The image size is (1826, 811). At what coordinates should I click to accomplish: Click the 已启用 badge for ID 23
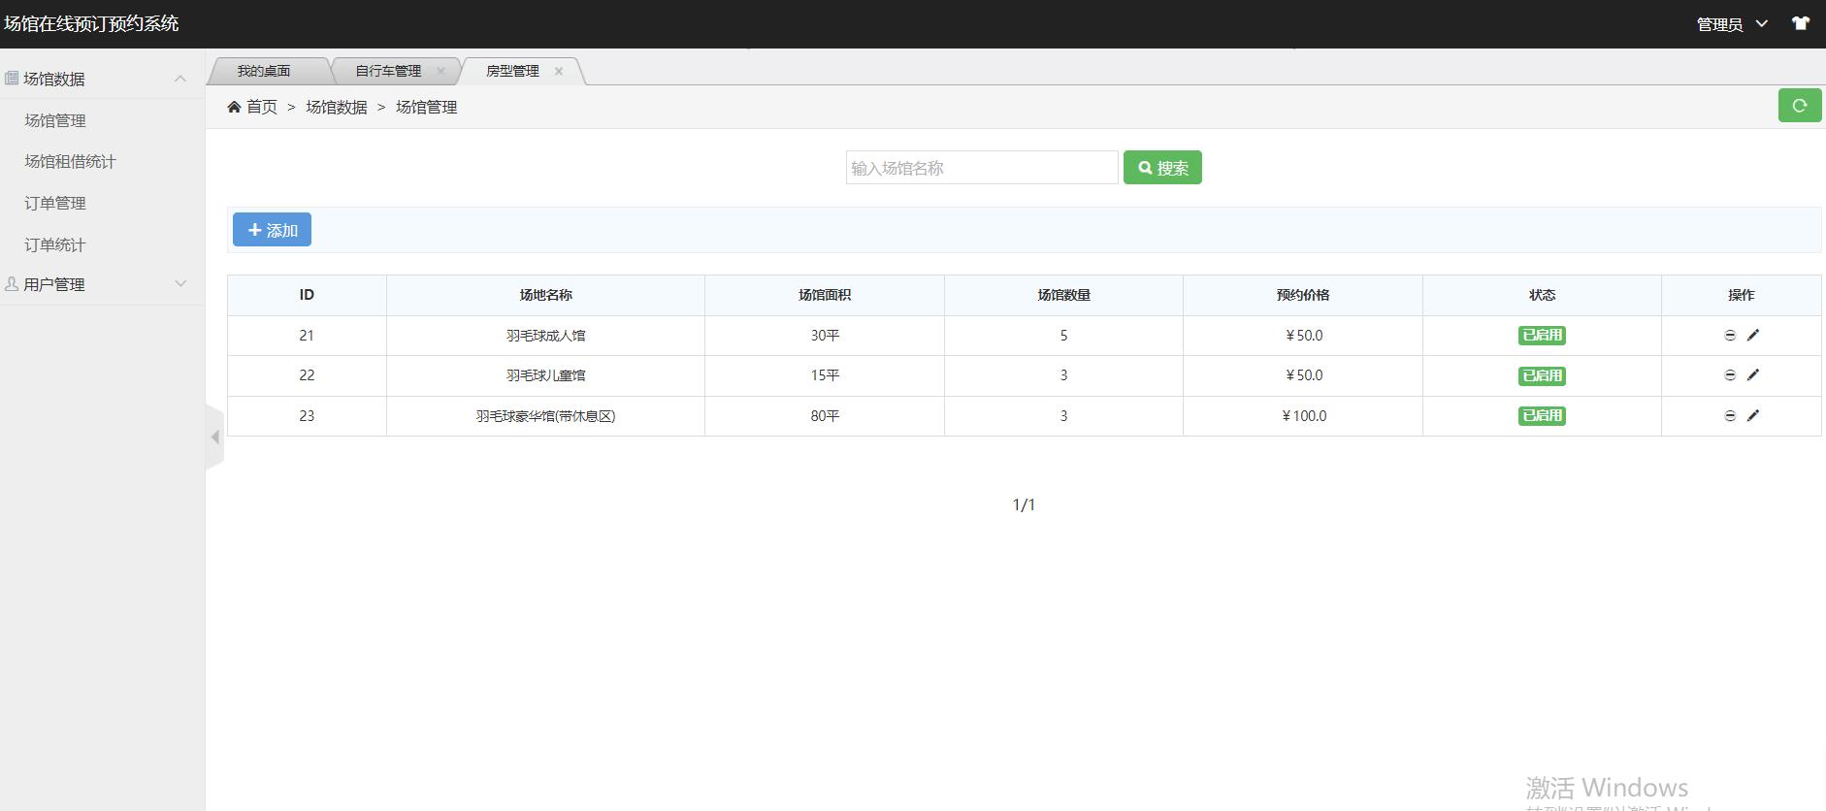1542,415
